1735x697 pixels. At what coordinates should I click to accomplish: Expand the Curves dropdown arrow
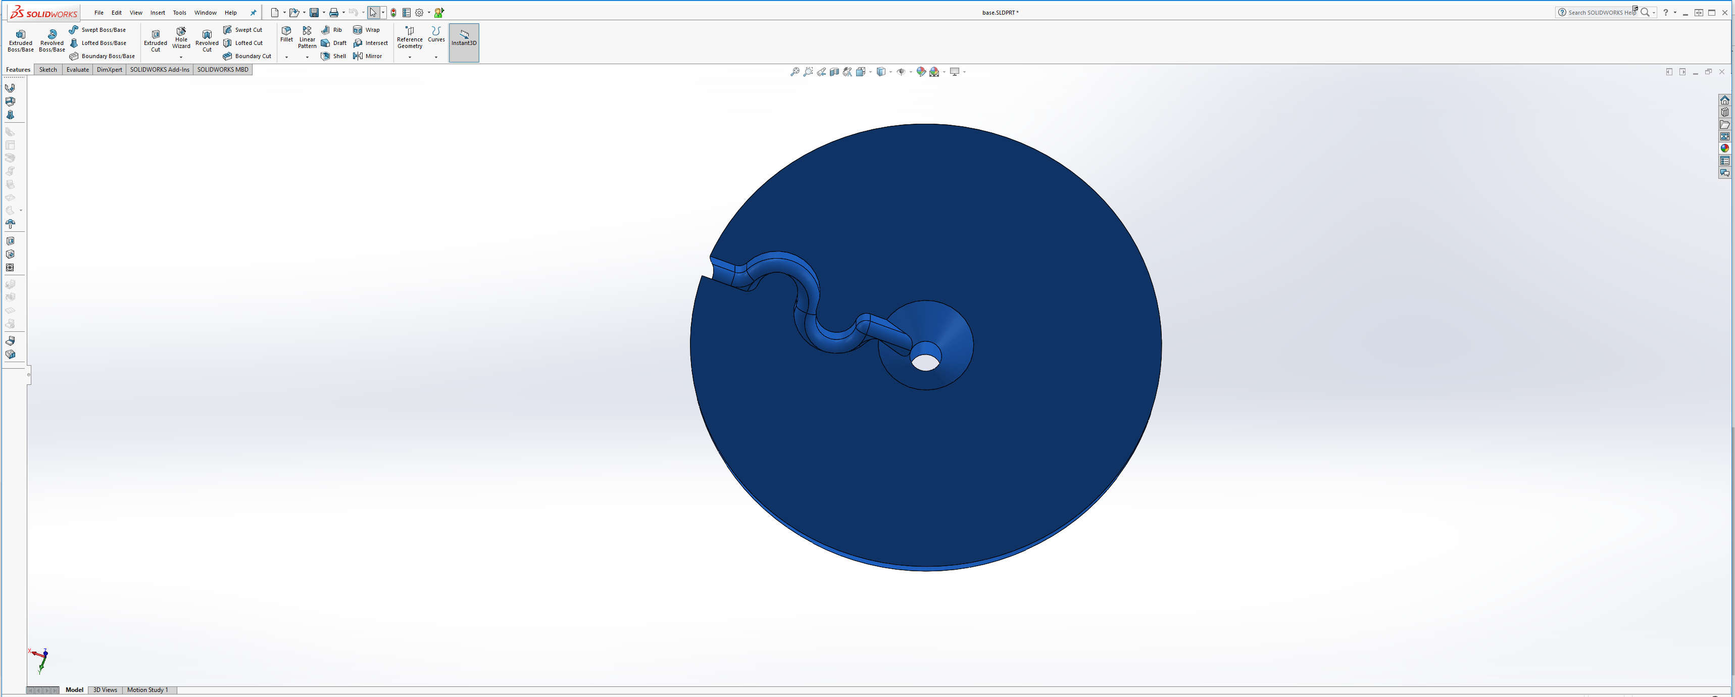pyautogui.click(x=436, y=57)
